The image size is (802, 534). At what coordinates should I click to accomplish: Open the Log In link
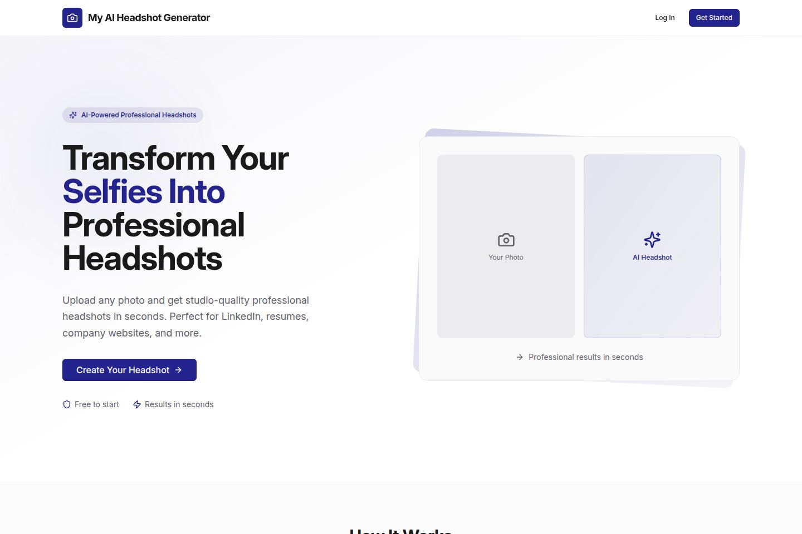(664, 18)
